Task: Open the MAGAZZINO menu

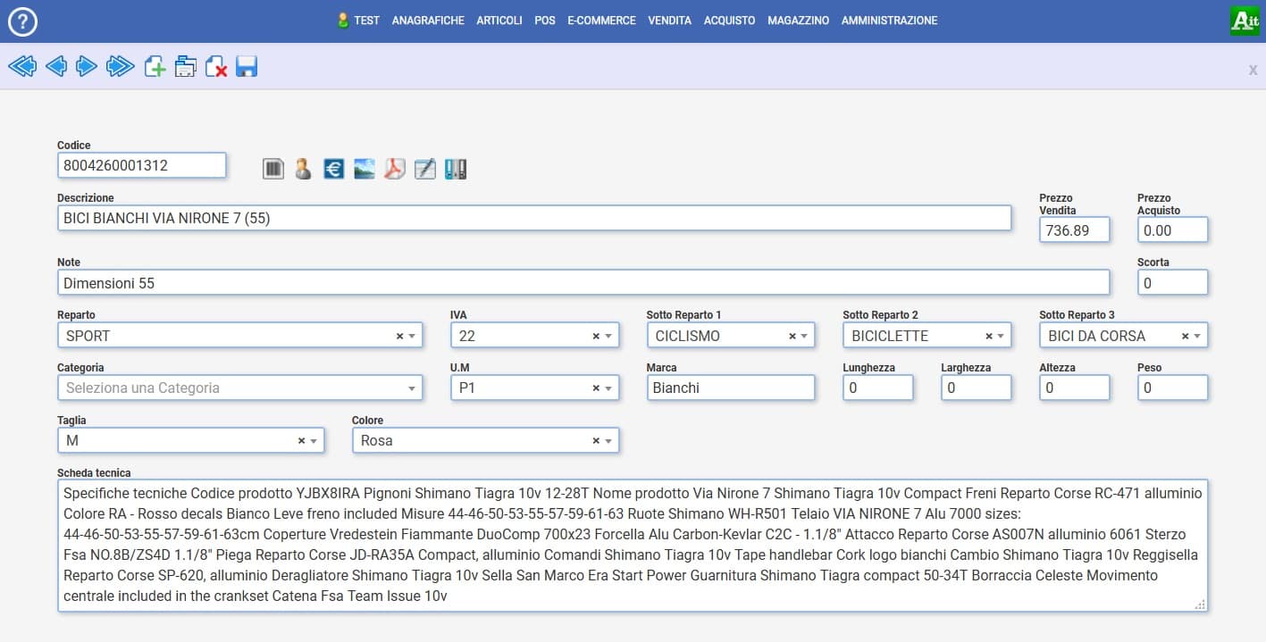Action: click(x=798, y=21)
